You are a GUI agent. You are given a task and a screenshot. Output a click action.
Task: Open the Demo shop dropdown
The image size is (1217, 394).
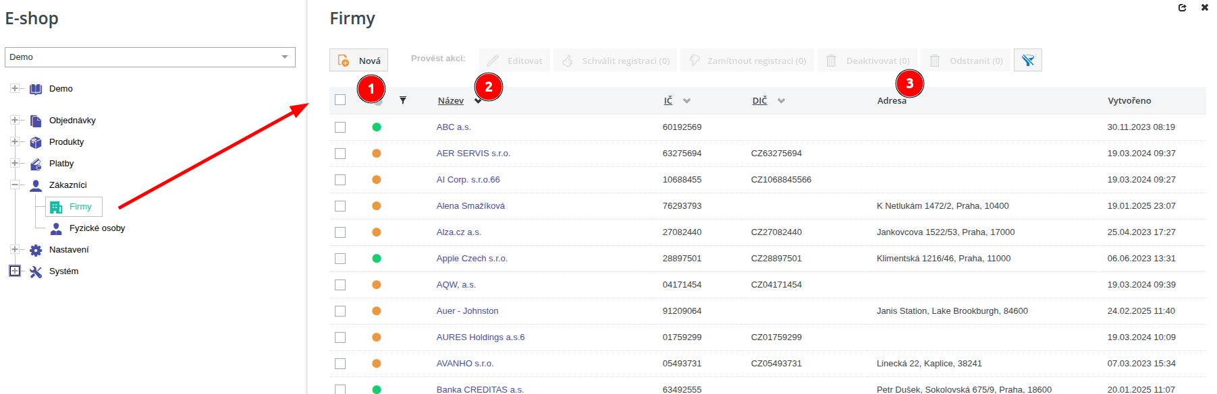pos(150,57)
